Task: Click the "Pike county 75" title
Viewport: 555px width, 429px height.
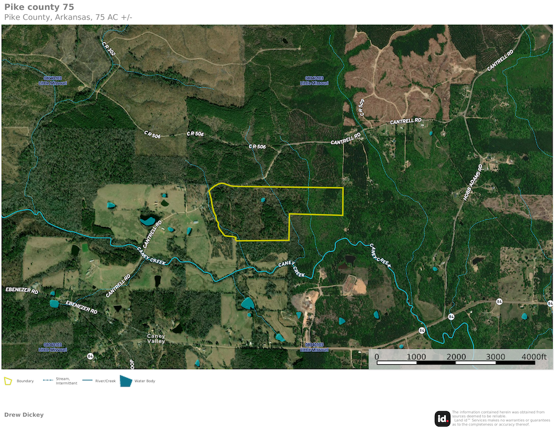Action: click(x=39, y=7)
